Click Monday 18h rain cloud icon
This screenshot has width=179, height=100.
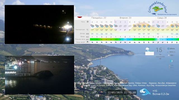pyautogui.click(x=111, y=26)
